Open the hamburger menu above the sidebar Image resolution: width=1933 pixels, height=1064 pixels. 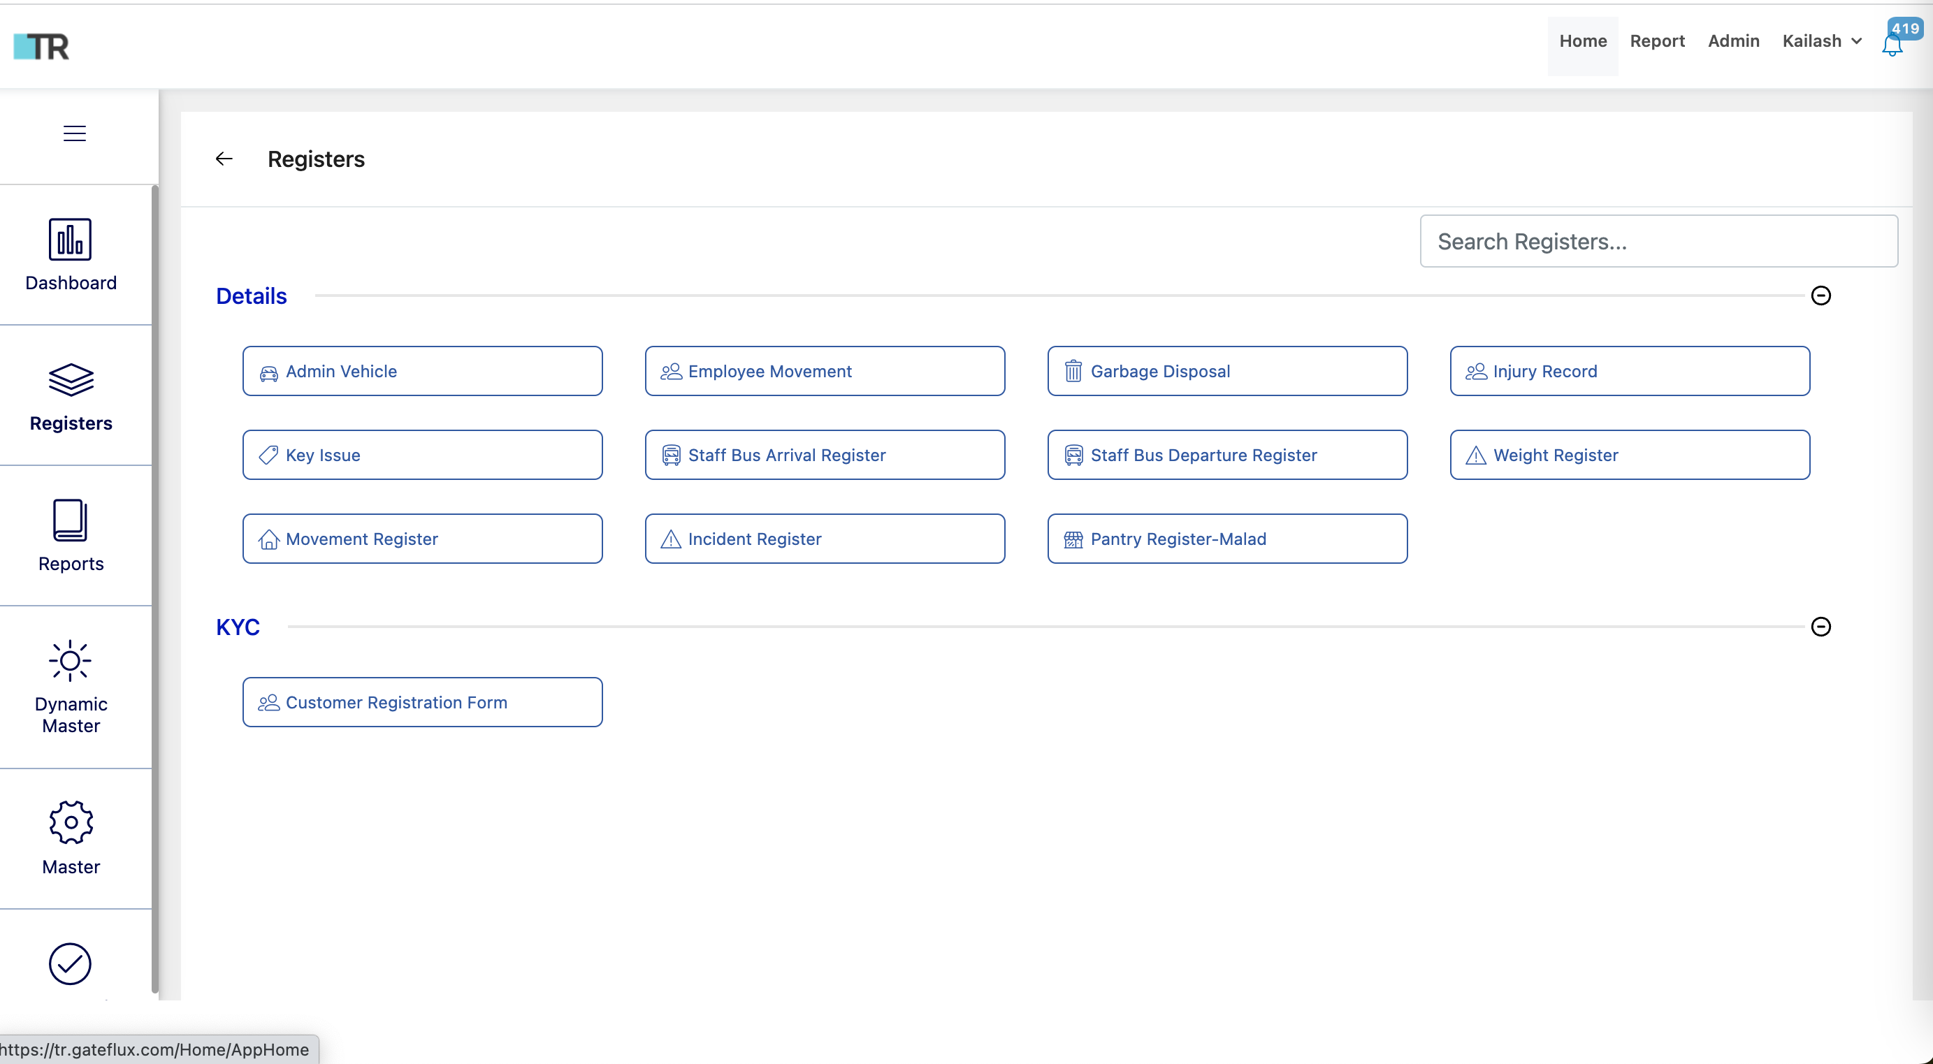coord(73,133)
